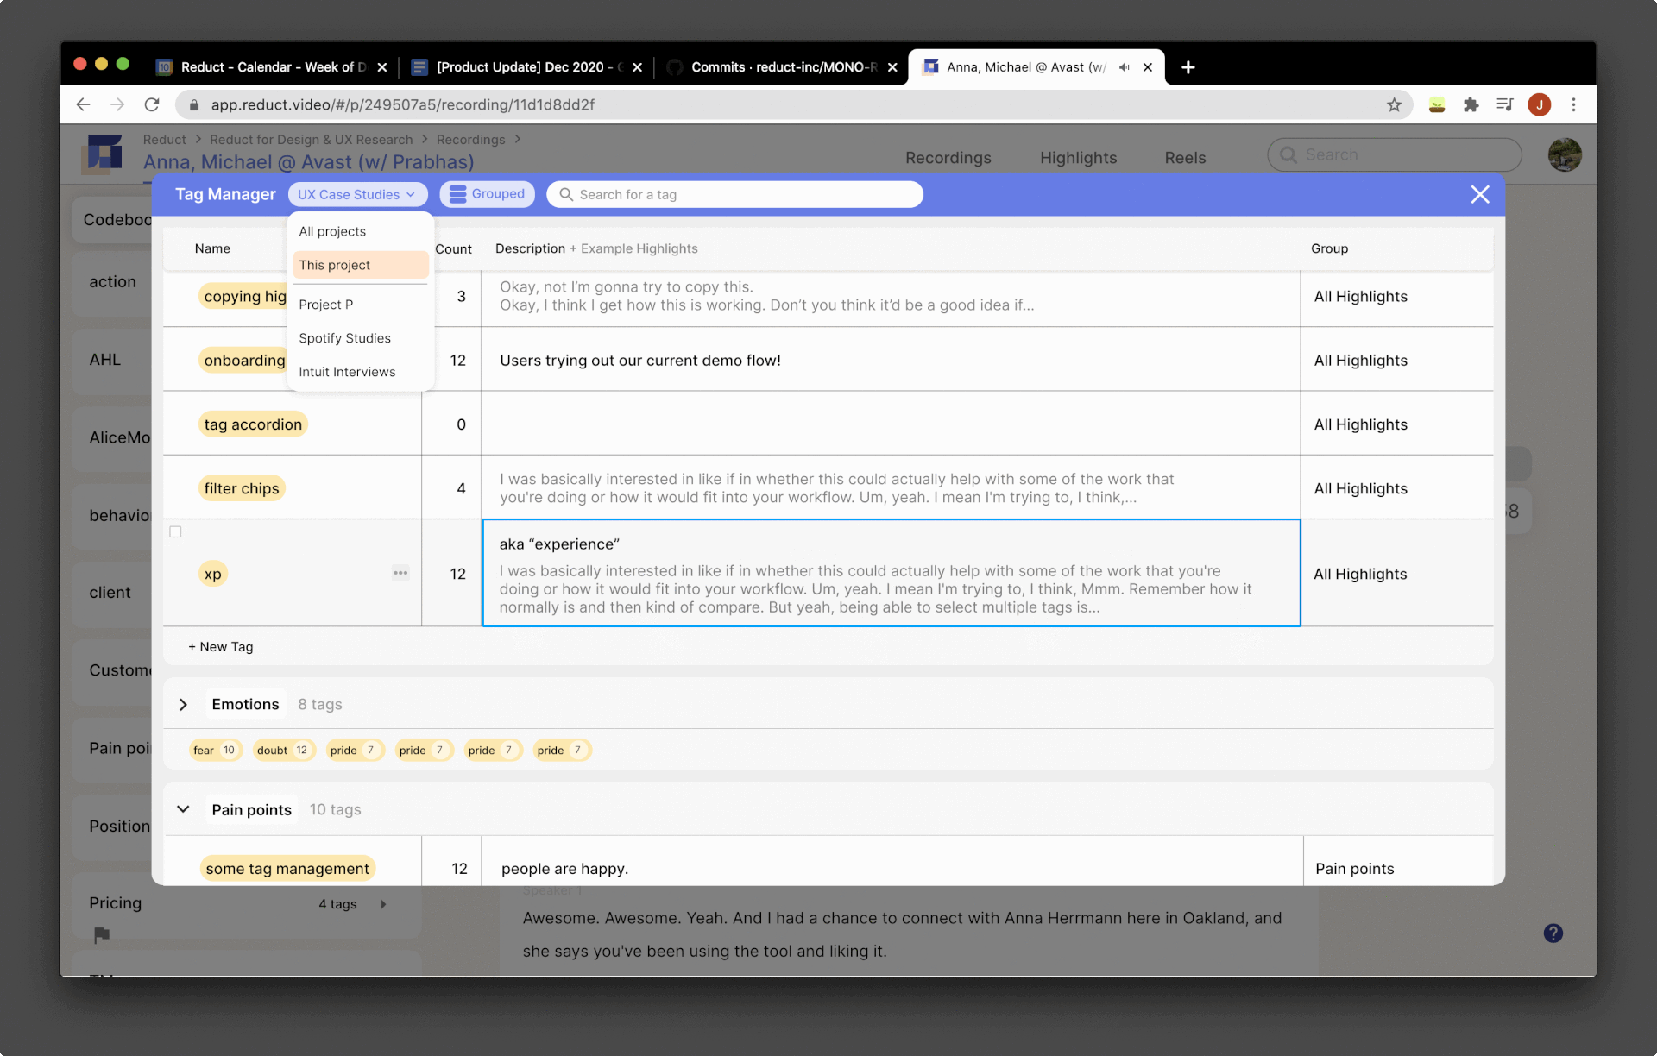Close the Tag Manager dialog
The image size is (1657, 1056).
[1479, 195]
